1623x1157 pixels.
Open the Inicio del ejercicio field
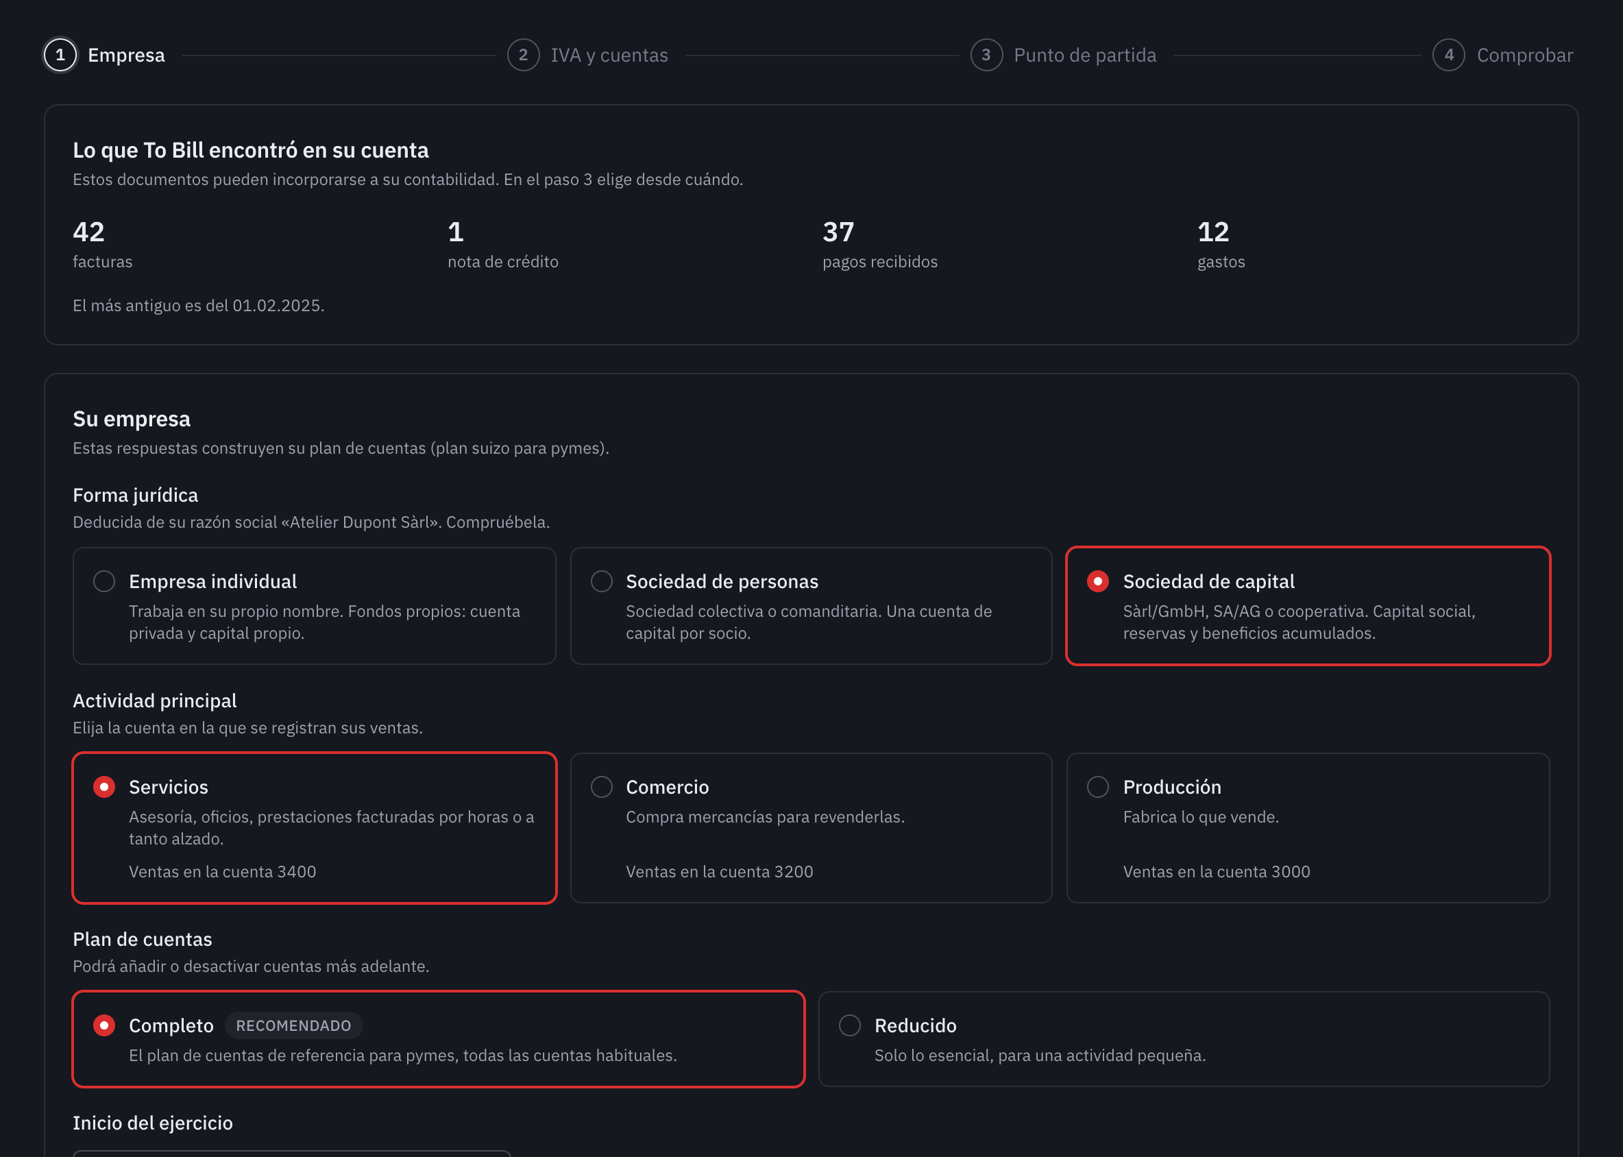pos(292,1154)
